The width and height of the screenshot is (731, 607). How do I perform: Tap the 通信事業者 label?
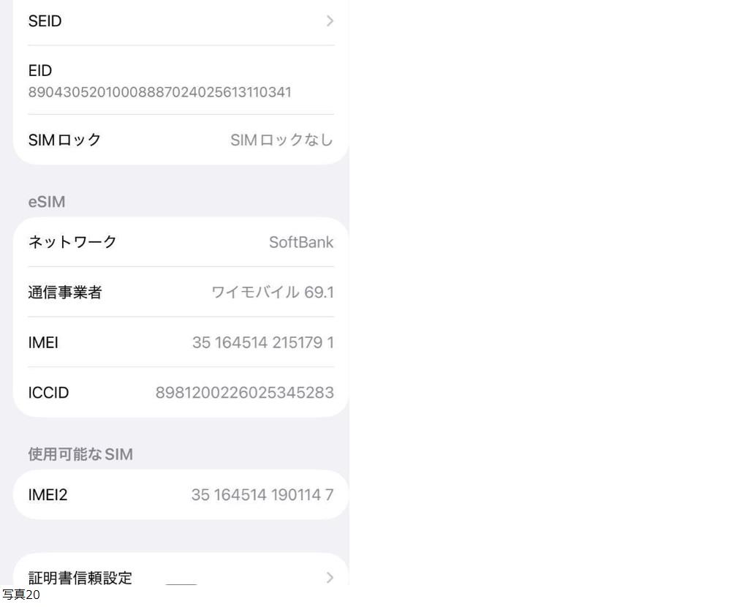click(64, 293)
